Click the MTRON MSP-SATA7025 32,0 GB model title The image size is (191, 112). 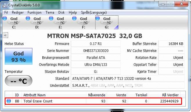[x=95, y=36]
